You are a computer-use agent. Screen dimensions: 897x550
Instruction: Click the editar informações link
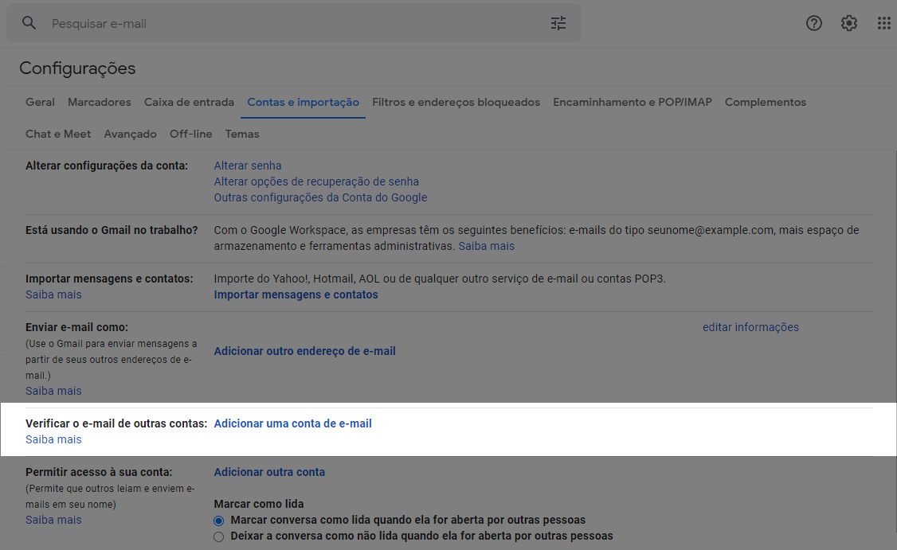click(x=750, y=327)
